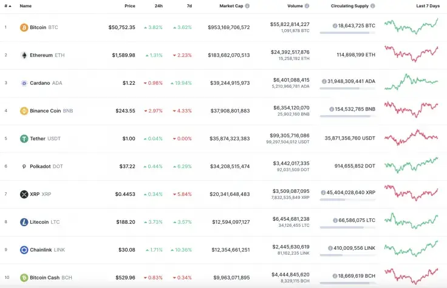Image resolution: width=447 pixels, height=288 pixels.
Task: Click info icon beside 410,009,556 LINK
Action: 330,248
